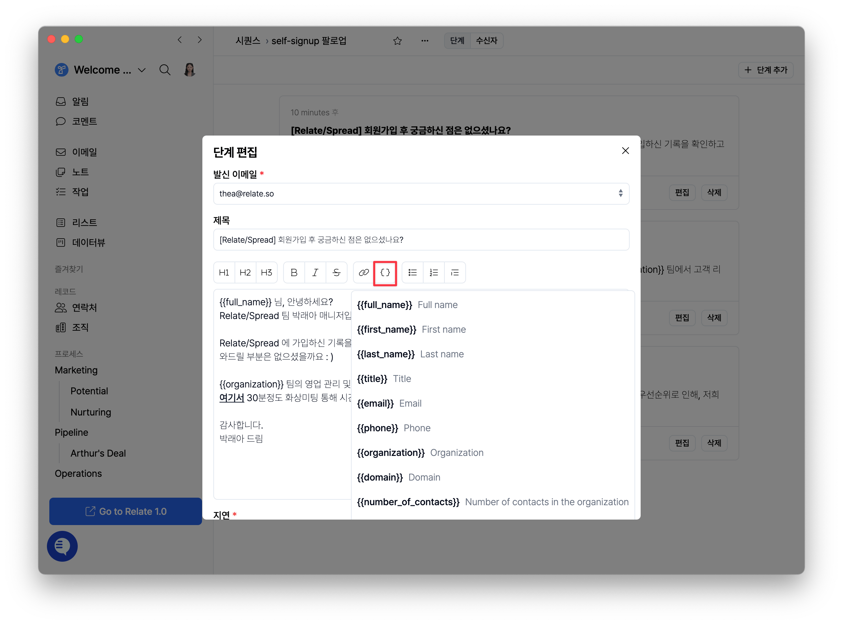Select {{phone}} variable option
Viewport: 843px width, 625px height.
pyautogui.click(x=493, y=428)
